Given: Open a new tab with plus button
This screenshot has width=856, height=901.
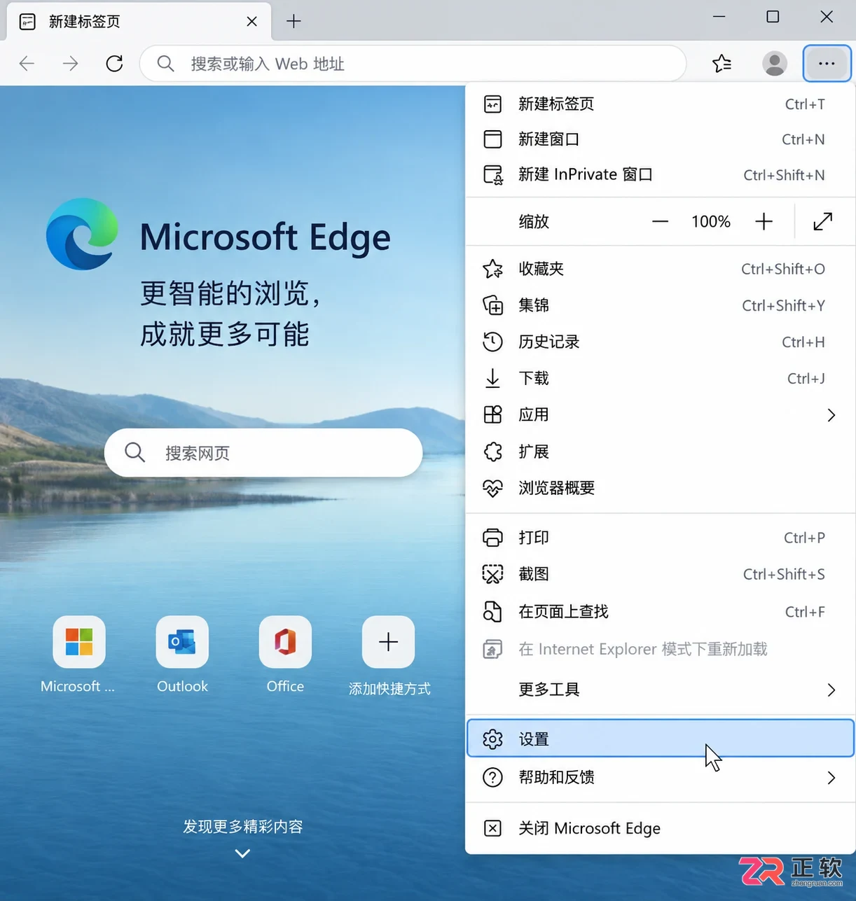Looking at the screenshot, I should tap(294, 21).
